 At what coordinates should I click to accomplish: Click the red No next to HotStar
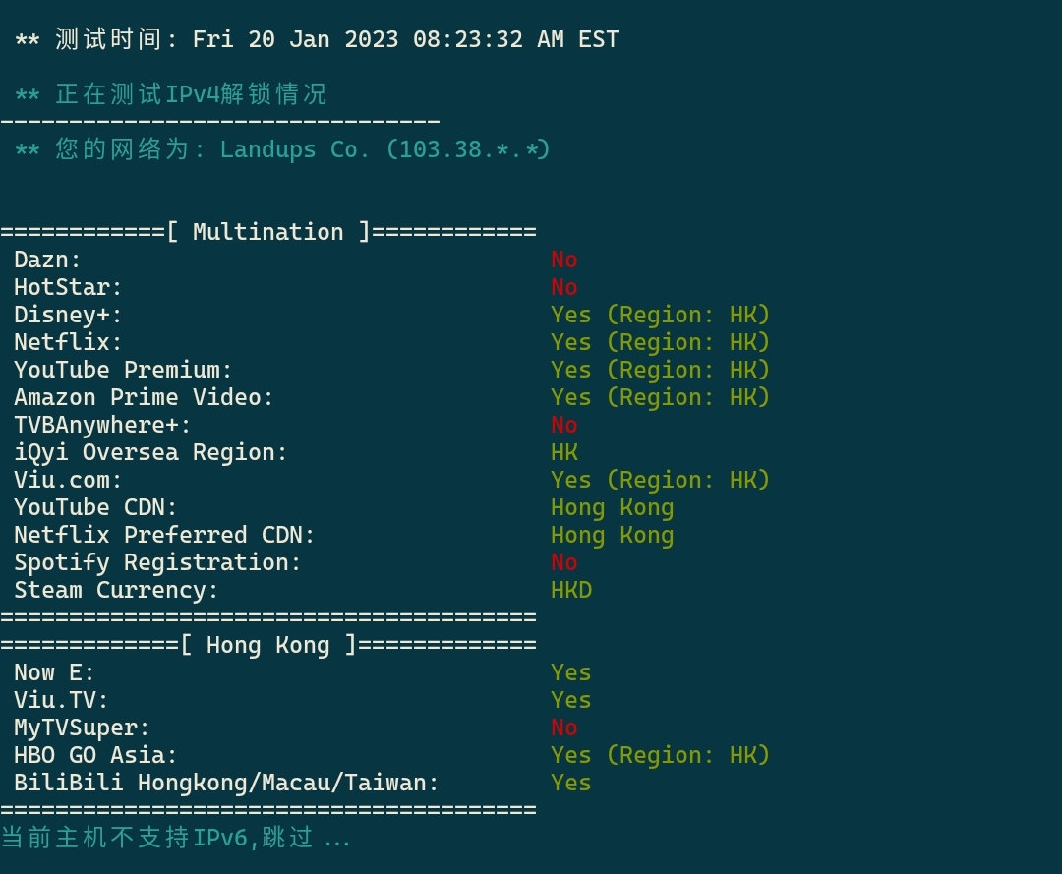click(x=563, y=287)
